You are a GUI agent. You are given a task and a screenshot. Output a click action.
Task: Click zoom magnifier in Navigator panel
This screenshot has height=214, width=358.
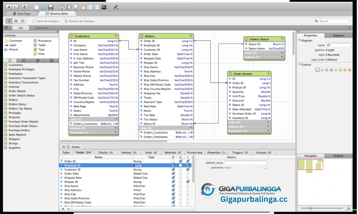[x=348, y=208]
